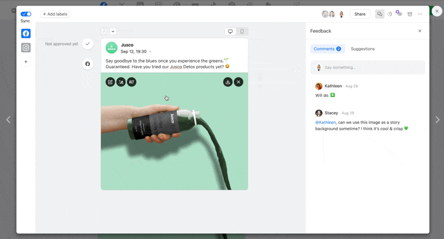The width and height of the screenshot is (444, 239).
Task: Add ALT text to the image
Action: (x=132, y=82)
